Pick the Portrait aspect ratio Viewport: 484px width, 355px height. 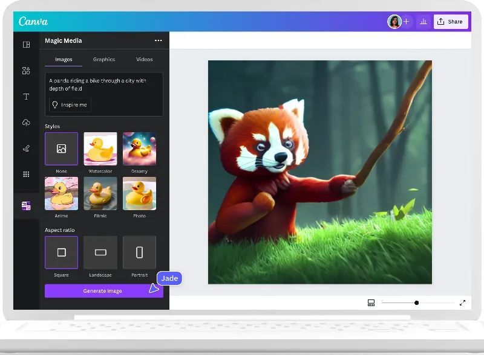(139, 252)
